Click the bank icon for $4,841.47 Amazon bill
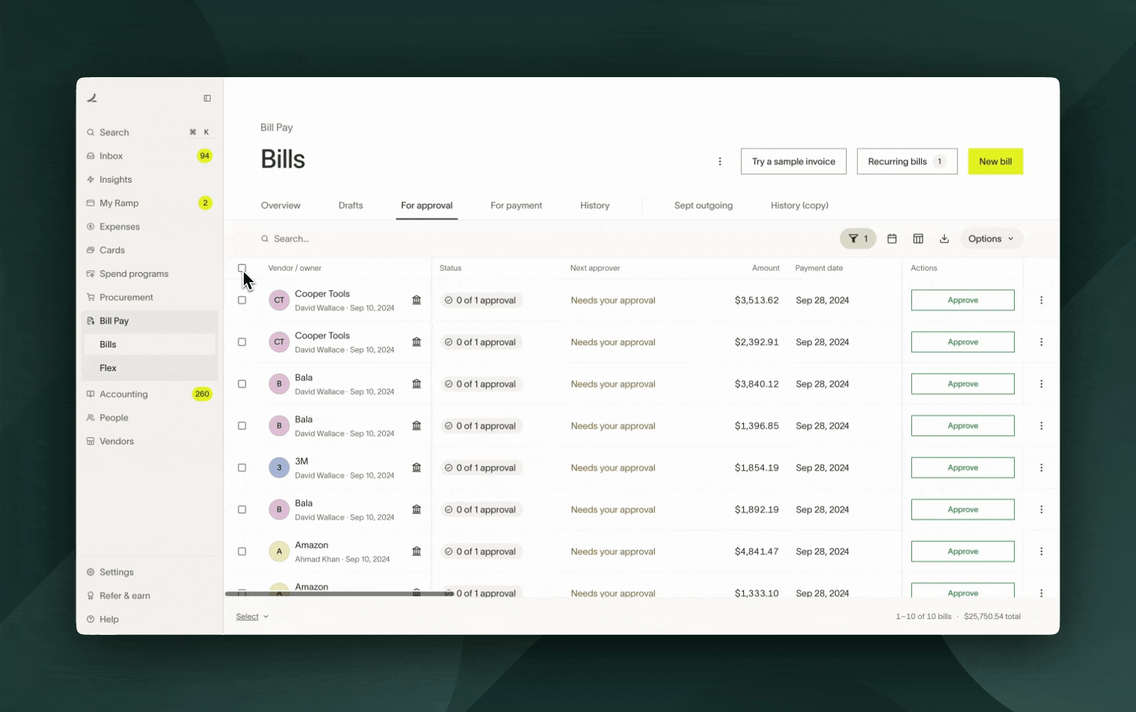 click(416, 551)
